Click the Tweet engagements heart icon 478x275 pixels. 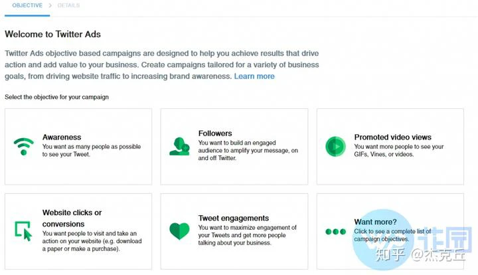(x=179, y=231)
